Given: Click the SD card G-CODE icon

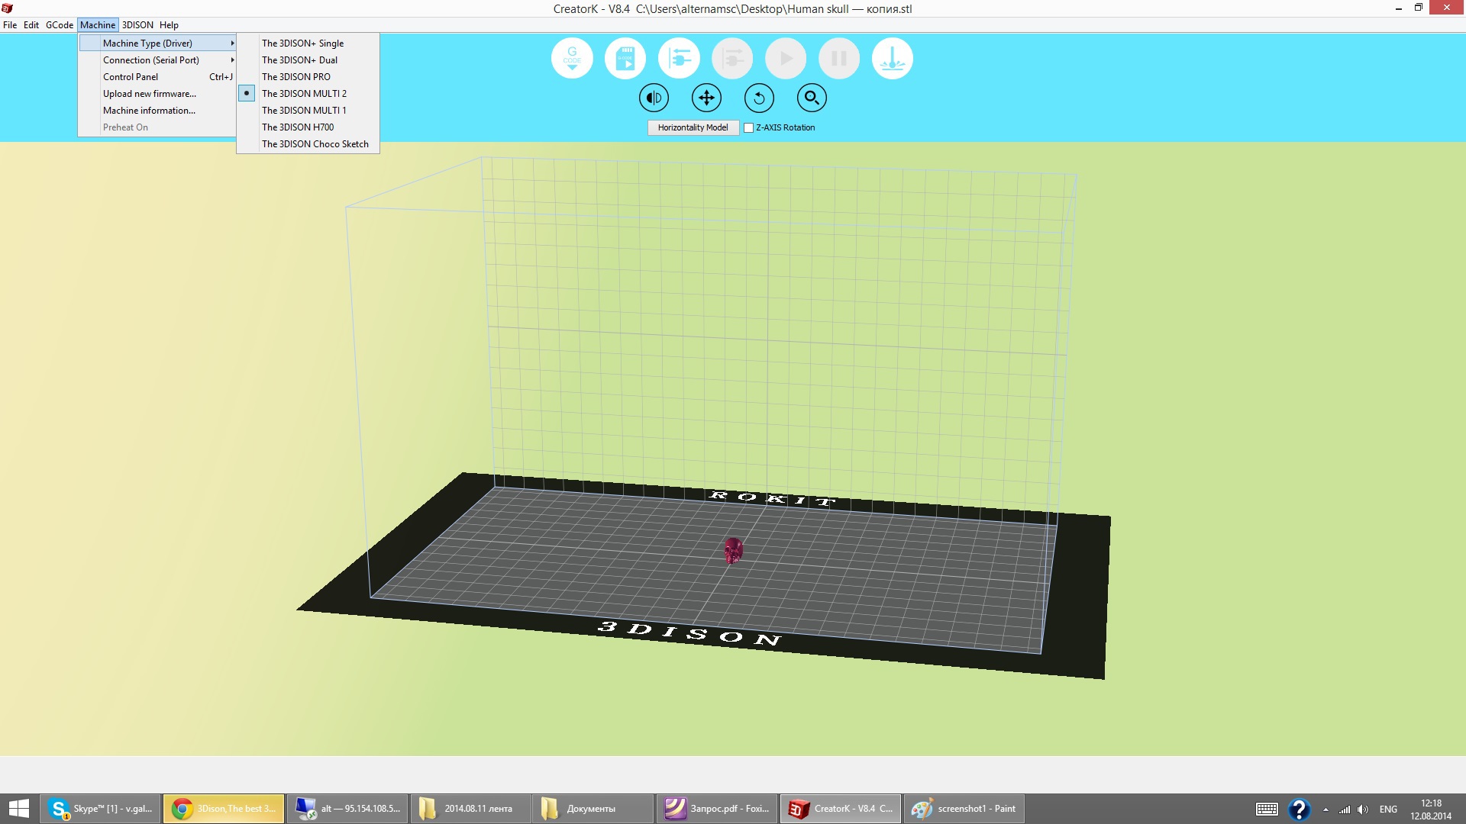Looking at the screenshot, I should pos(625,58).
